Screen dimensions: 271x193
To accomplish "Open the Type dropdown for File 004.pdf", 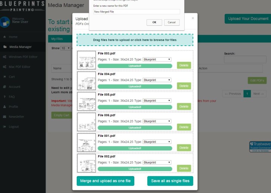I will click(x=157, y=80).
